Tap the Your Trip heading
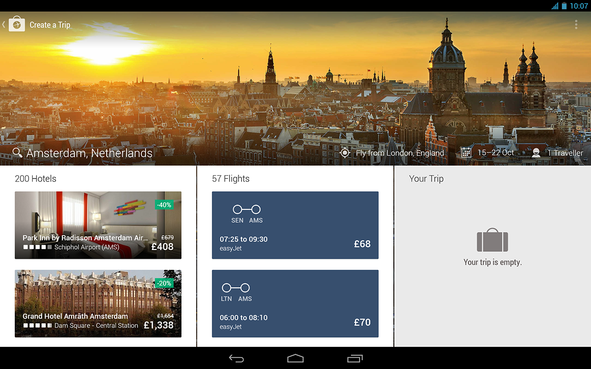The width and height of the screenshot is (591, 369). point(426,179)
